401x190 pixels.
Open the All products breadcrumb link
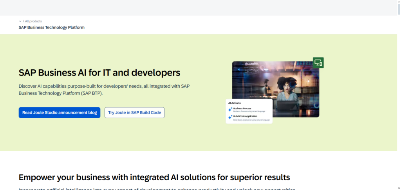click(33, 21)
